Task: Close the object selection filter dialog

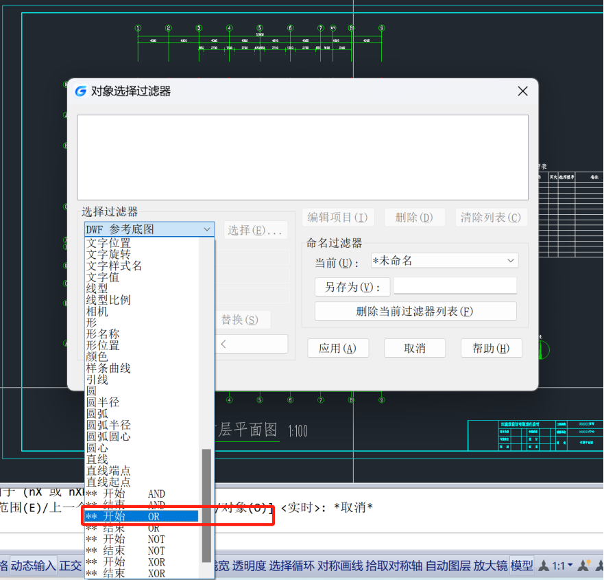Action: coord(522,91)
